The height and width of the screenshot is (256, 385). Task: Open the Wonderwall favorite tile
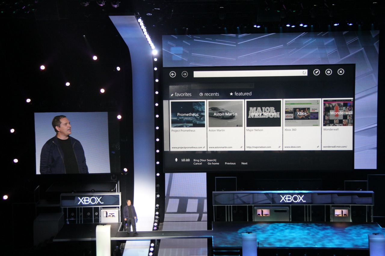[338, 113]
